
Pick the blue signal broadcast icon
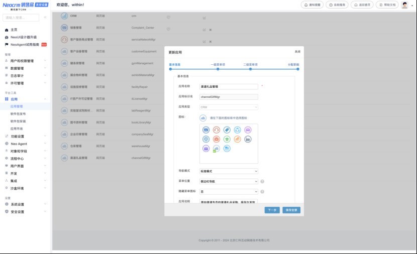click(x=206, y=139)
